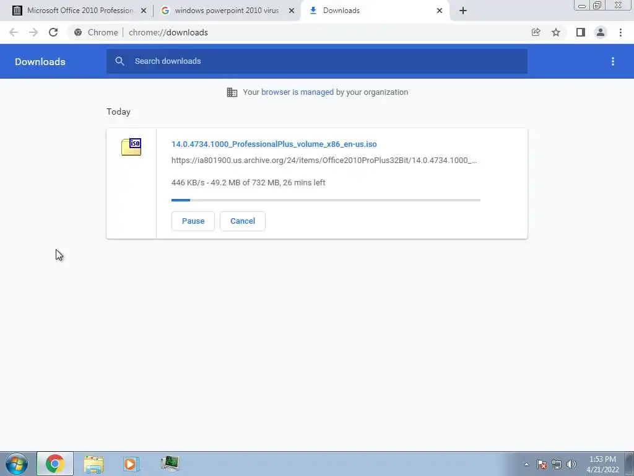Click the taskbar clock and date
634x476 pixels.
tap(603, 464)
